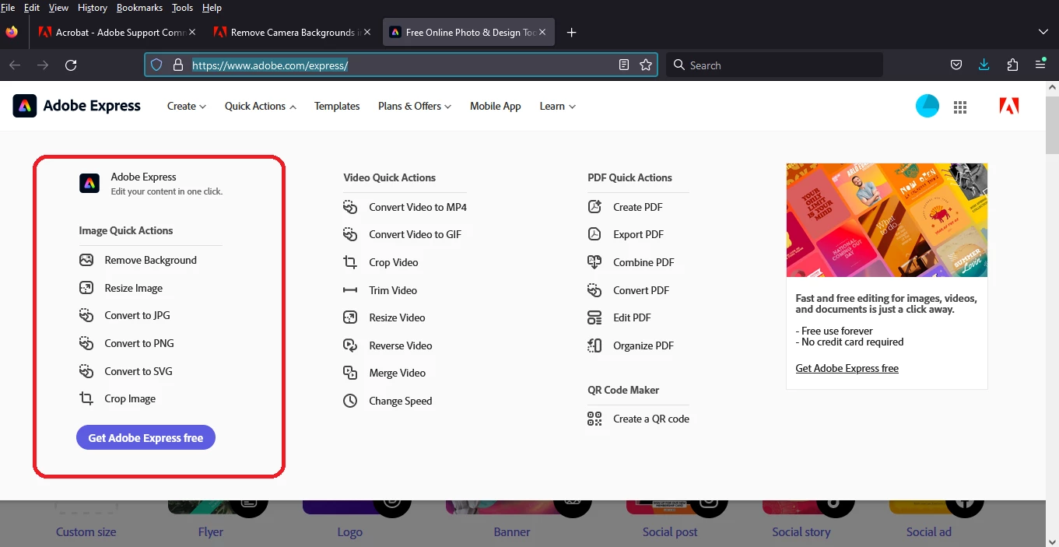Open the Adobe apps grid icon
The height and width of the screenshot is (547, 1059).
[960, 107]
